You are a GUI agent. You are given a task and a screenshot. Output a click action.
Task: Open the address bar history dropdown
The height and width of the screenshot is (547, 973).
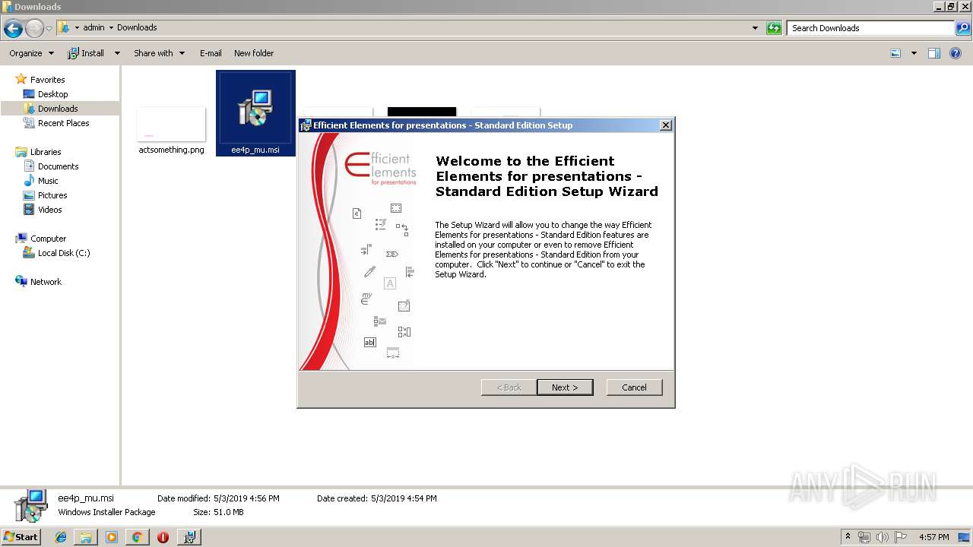pyautogui.click(x=755, y=28)
